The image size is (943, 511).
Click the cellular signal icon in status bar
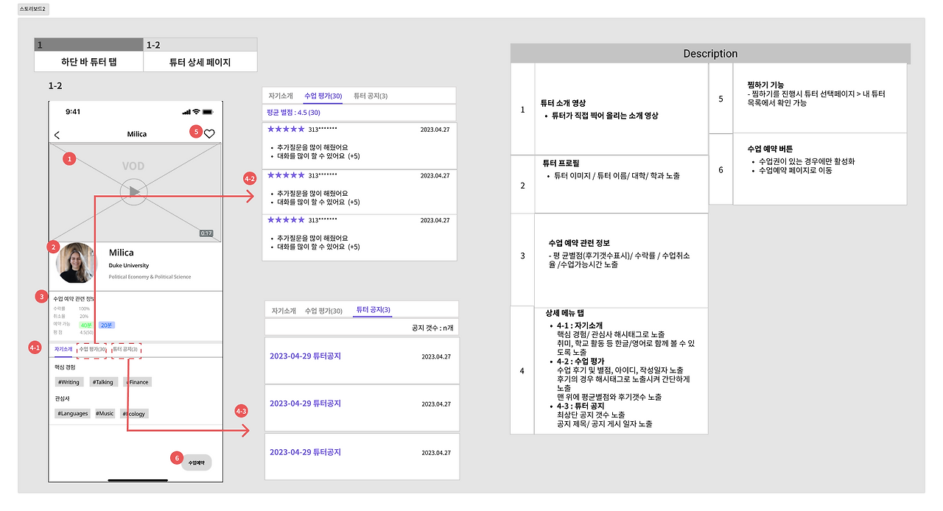(186, 112)
